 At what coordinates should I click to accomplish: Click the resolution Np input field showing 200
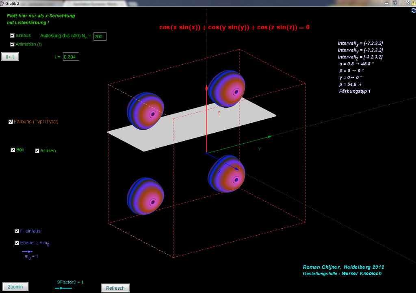pos(100,37)
